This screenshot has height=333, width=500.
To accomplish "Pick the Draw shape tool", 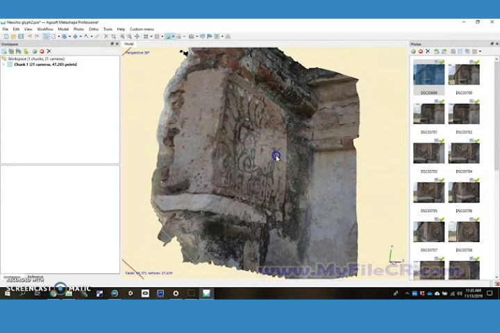I will pos(86,37).
